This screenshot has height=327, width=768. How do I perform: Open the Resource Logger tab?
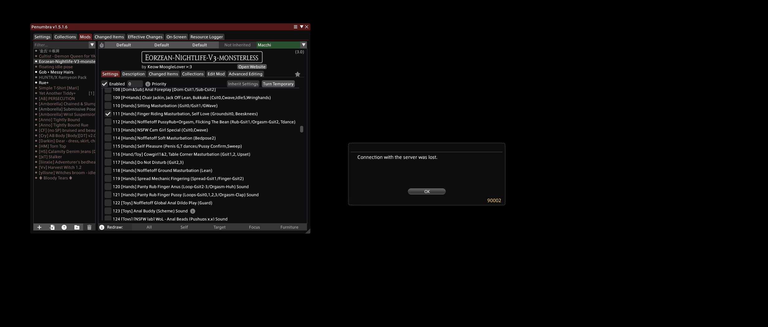(207, 37)
